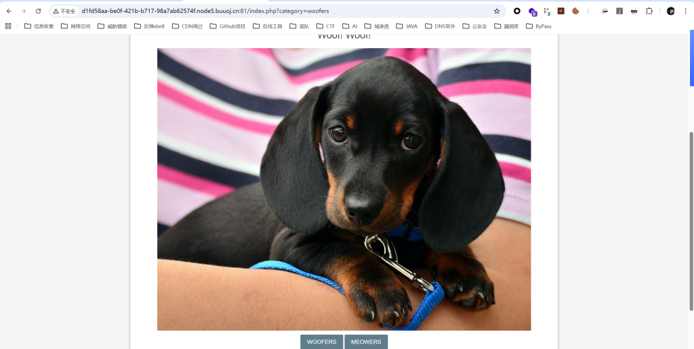Click the MEOWERS button
694x349 pixels.
pos(366,342)
